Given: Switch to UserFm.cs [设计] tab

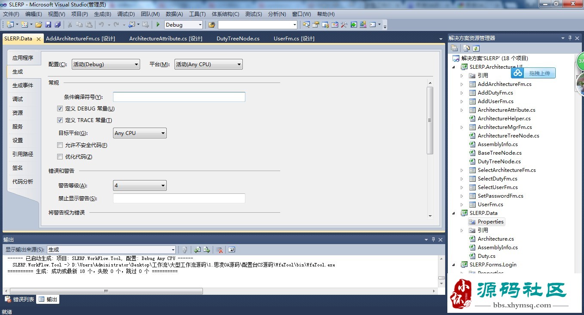Looking at the screenshot, I should click(x=294, y=38).
